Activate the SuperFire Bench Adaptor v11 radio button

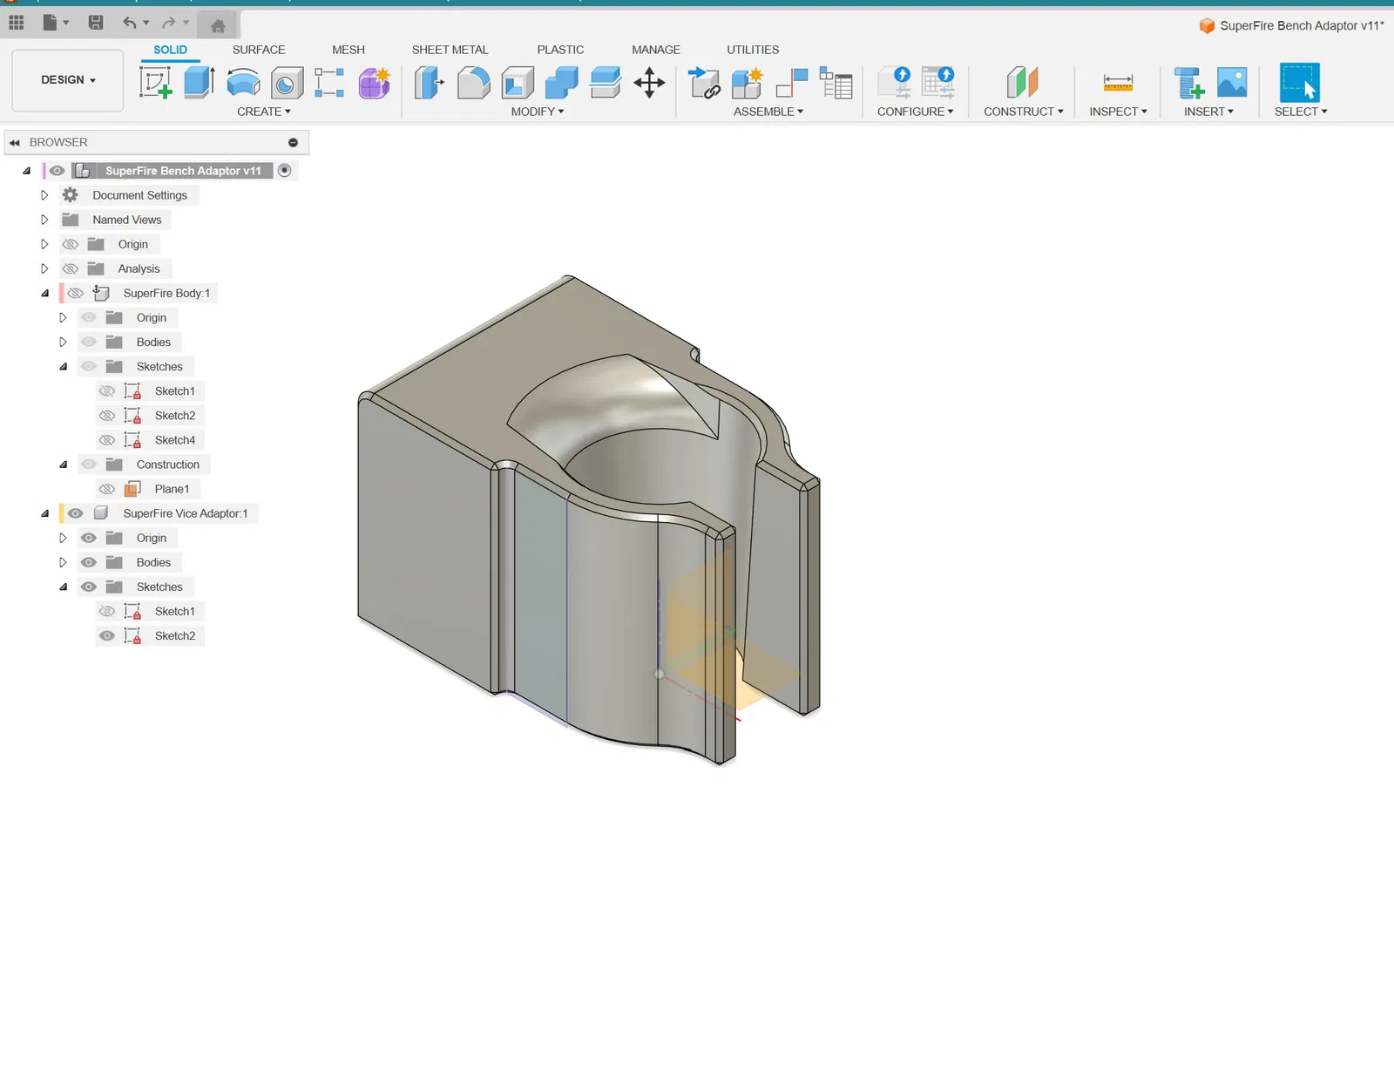[x=285, y=171]
